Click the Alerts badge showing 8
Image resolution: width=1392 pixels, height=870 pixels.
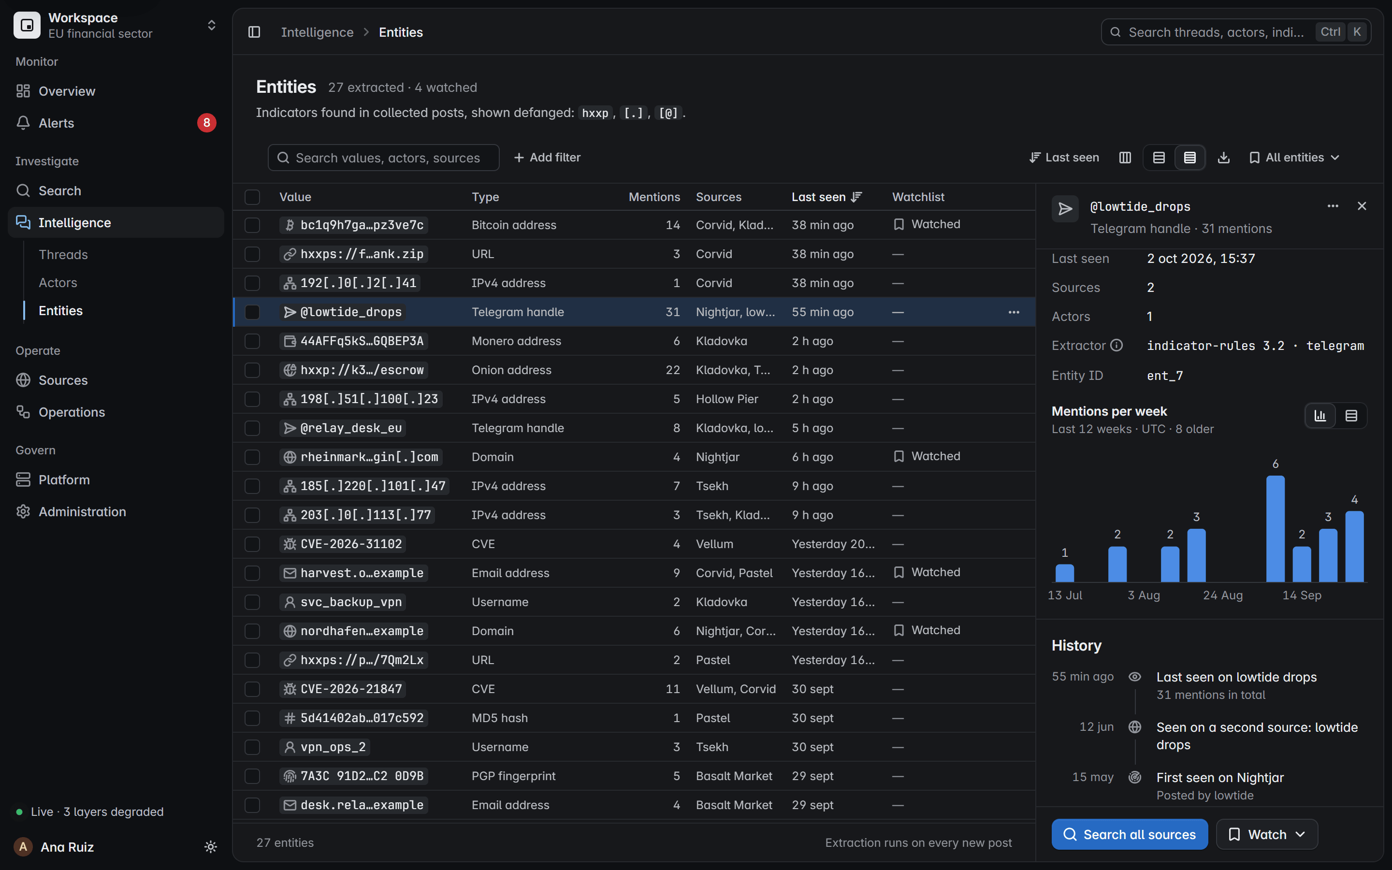click(206, 123)
